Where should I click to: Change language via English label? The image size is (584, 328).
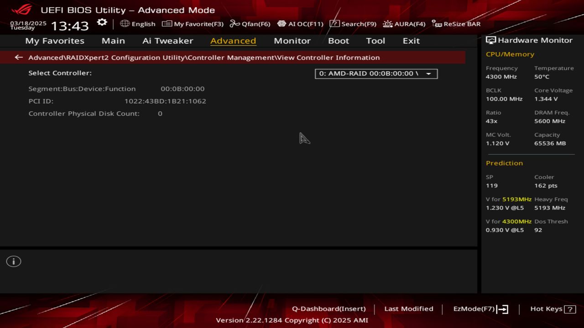[x=143, y=24]
